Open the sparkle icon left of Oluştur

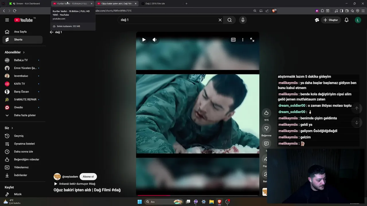[317, 20]
